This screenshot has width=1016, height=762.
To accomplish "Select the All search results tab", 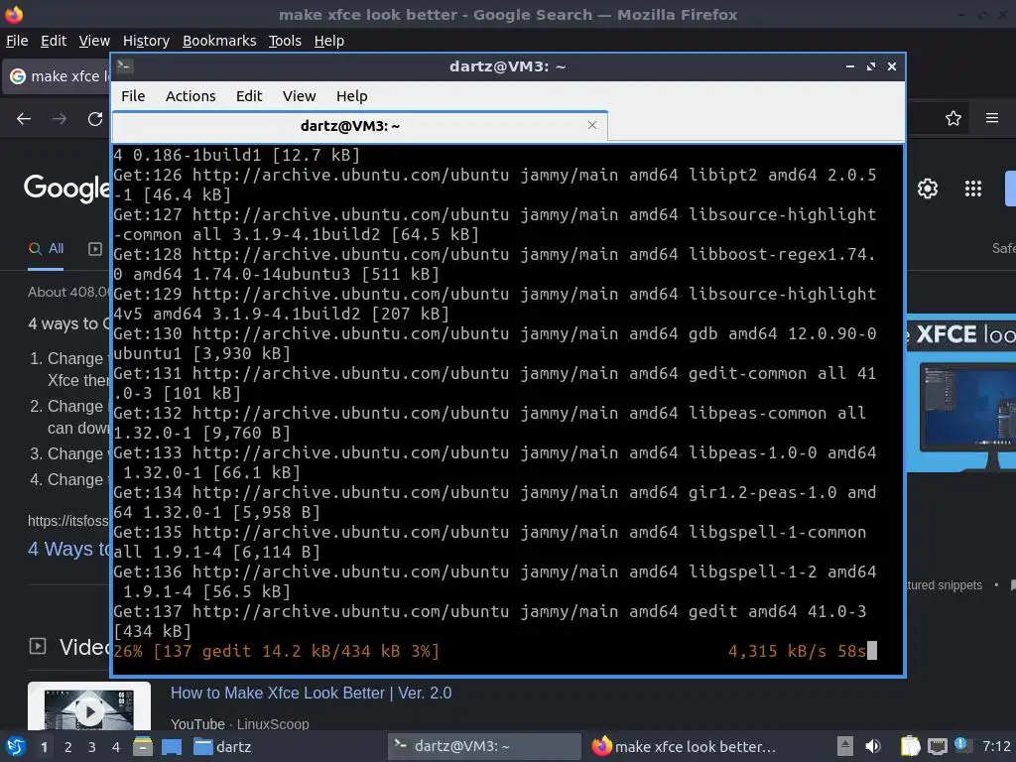I will tap(46, 249).
